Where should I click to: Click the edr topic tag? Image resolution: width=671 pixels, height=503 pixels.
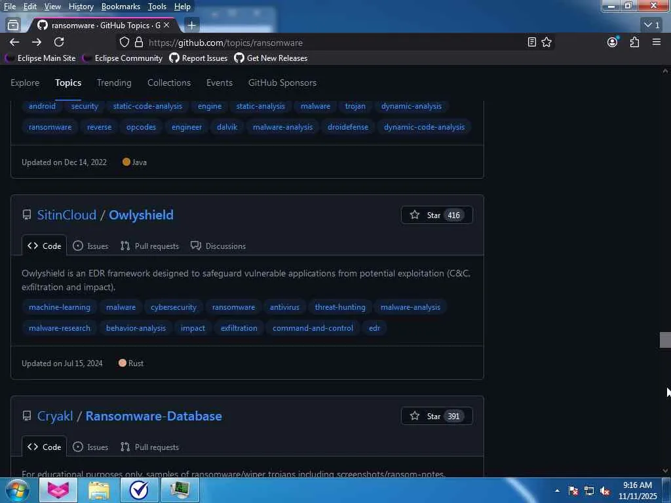[374, 328]
